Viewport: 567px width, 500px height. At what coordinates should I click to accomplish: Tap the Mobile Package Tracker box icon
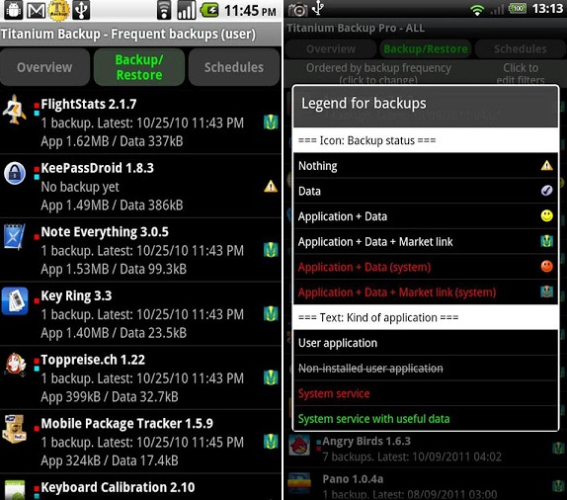pyautogui.click(x=14, y=429)
